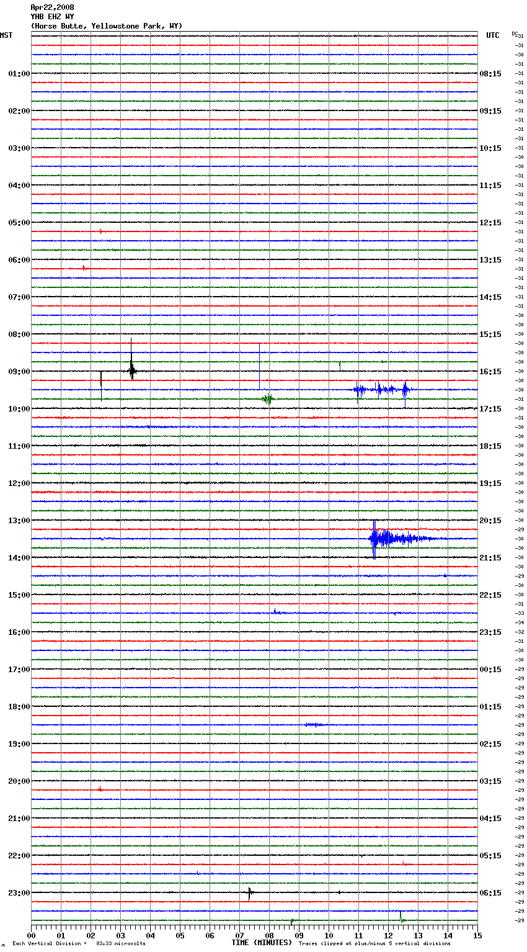Select the station code YHB EHZ WY
527x952 pixels.
(52, 17)
